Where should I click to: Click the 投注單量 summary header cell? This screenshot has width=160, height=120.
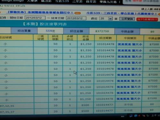[24, 31]
